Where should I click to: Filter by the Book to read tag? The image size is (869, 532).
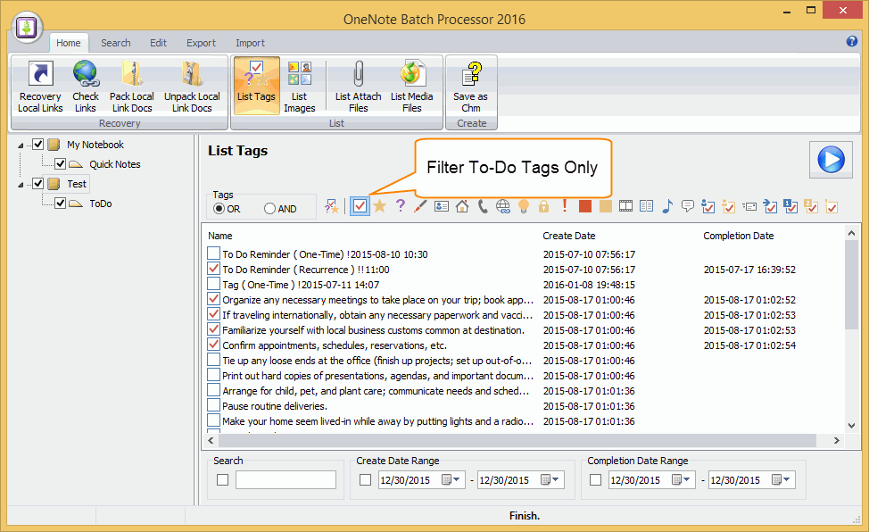(x=646, y=206)
